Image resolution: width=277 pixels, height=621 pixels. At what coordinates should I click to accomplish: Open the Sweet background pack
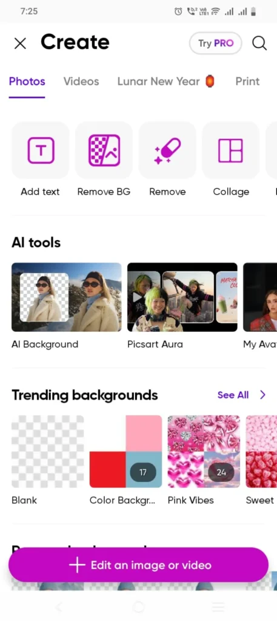point(261,451)
